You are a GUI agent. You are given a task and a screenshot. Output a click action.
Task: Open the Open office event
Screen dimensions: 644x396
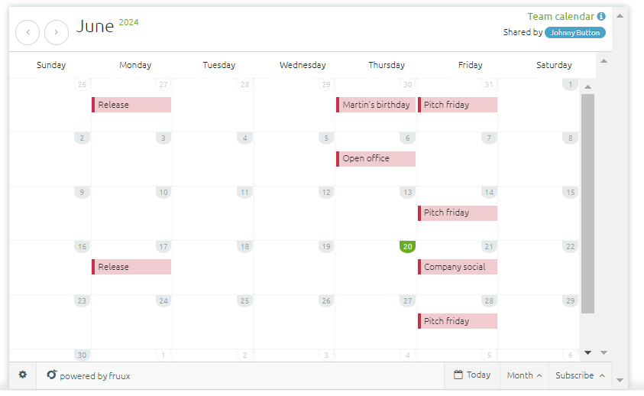(376, 159)
